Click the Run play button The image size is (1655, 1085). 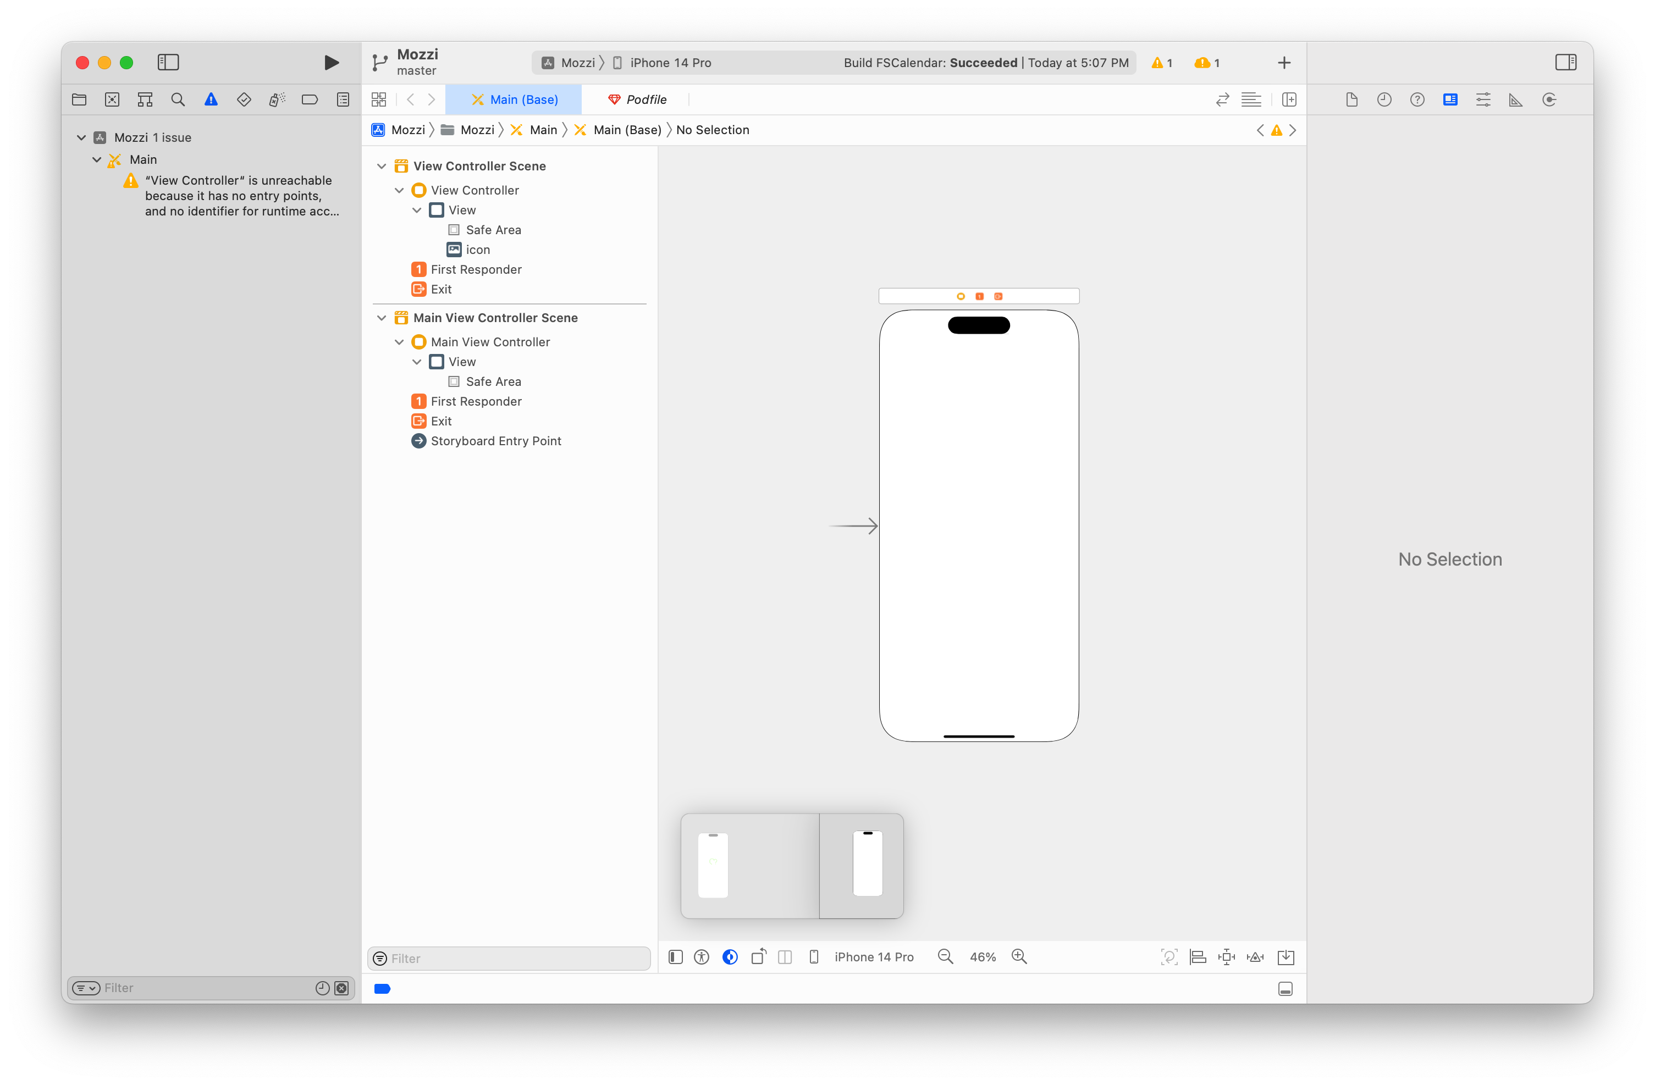pos(331,63)
